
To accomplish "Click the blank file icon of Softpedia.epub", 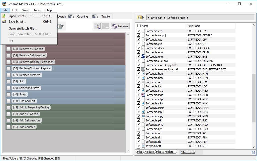I will [143, 52].
